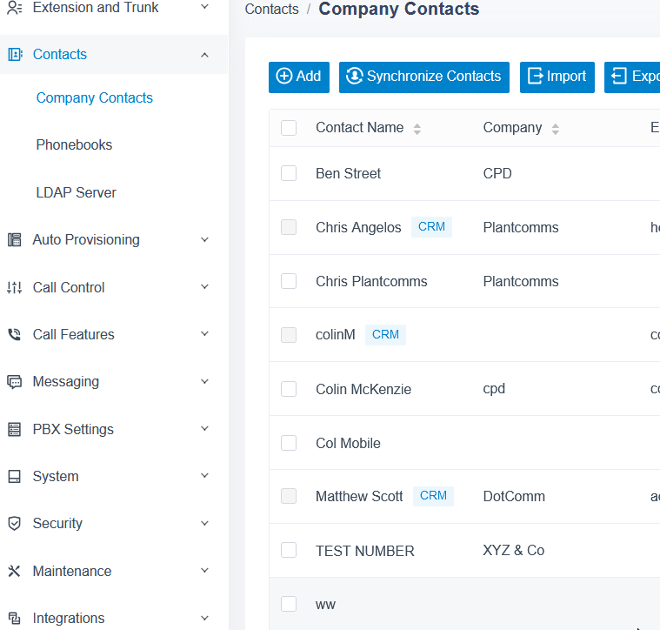Click CRM tag next to colinM
The width and height of the screenshot is (660, 630).
tap(385, 335)
